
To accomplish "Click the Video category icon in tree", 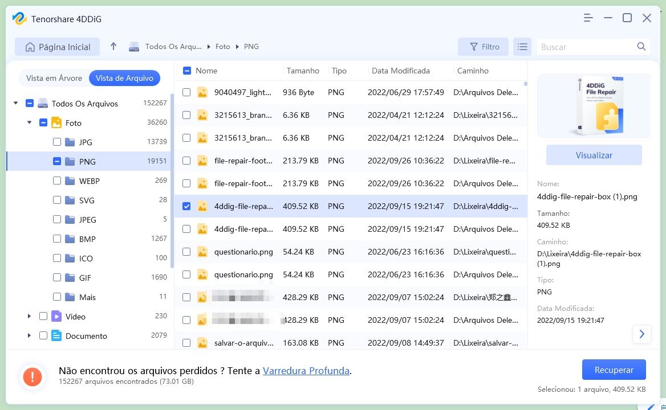I will pyautogui.click(x=56, y=316).
